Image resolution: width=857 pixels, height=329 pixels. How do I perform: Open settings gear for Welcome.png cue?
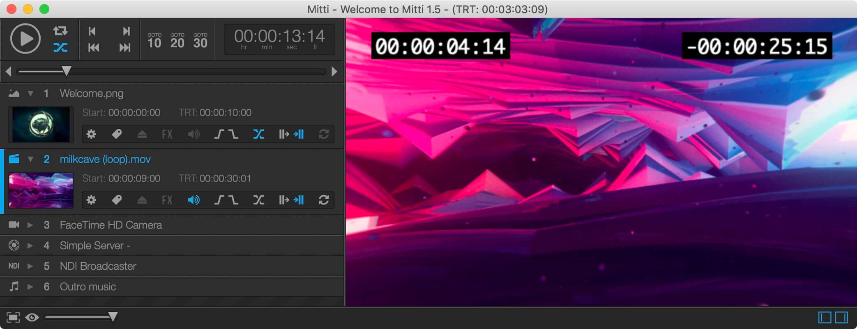click(91, 134)
